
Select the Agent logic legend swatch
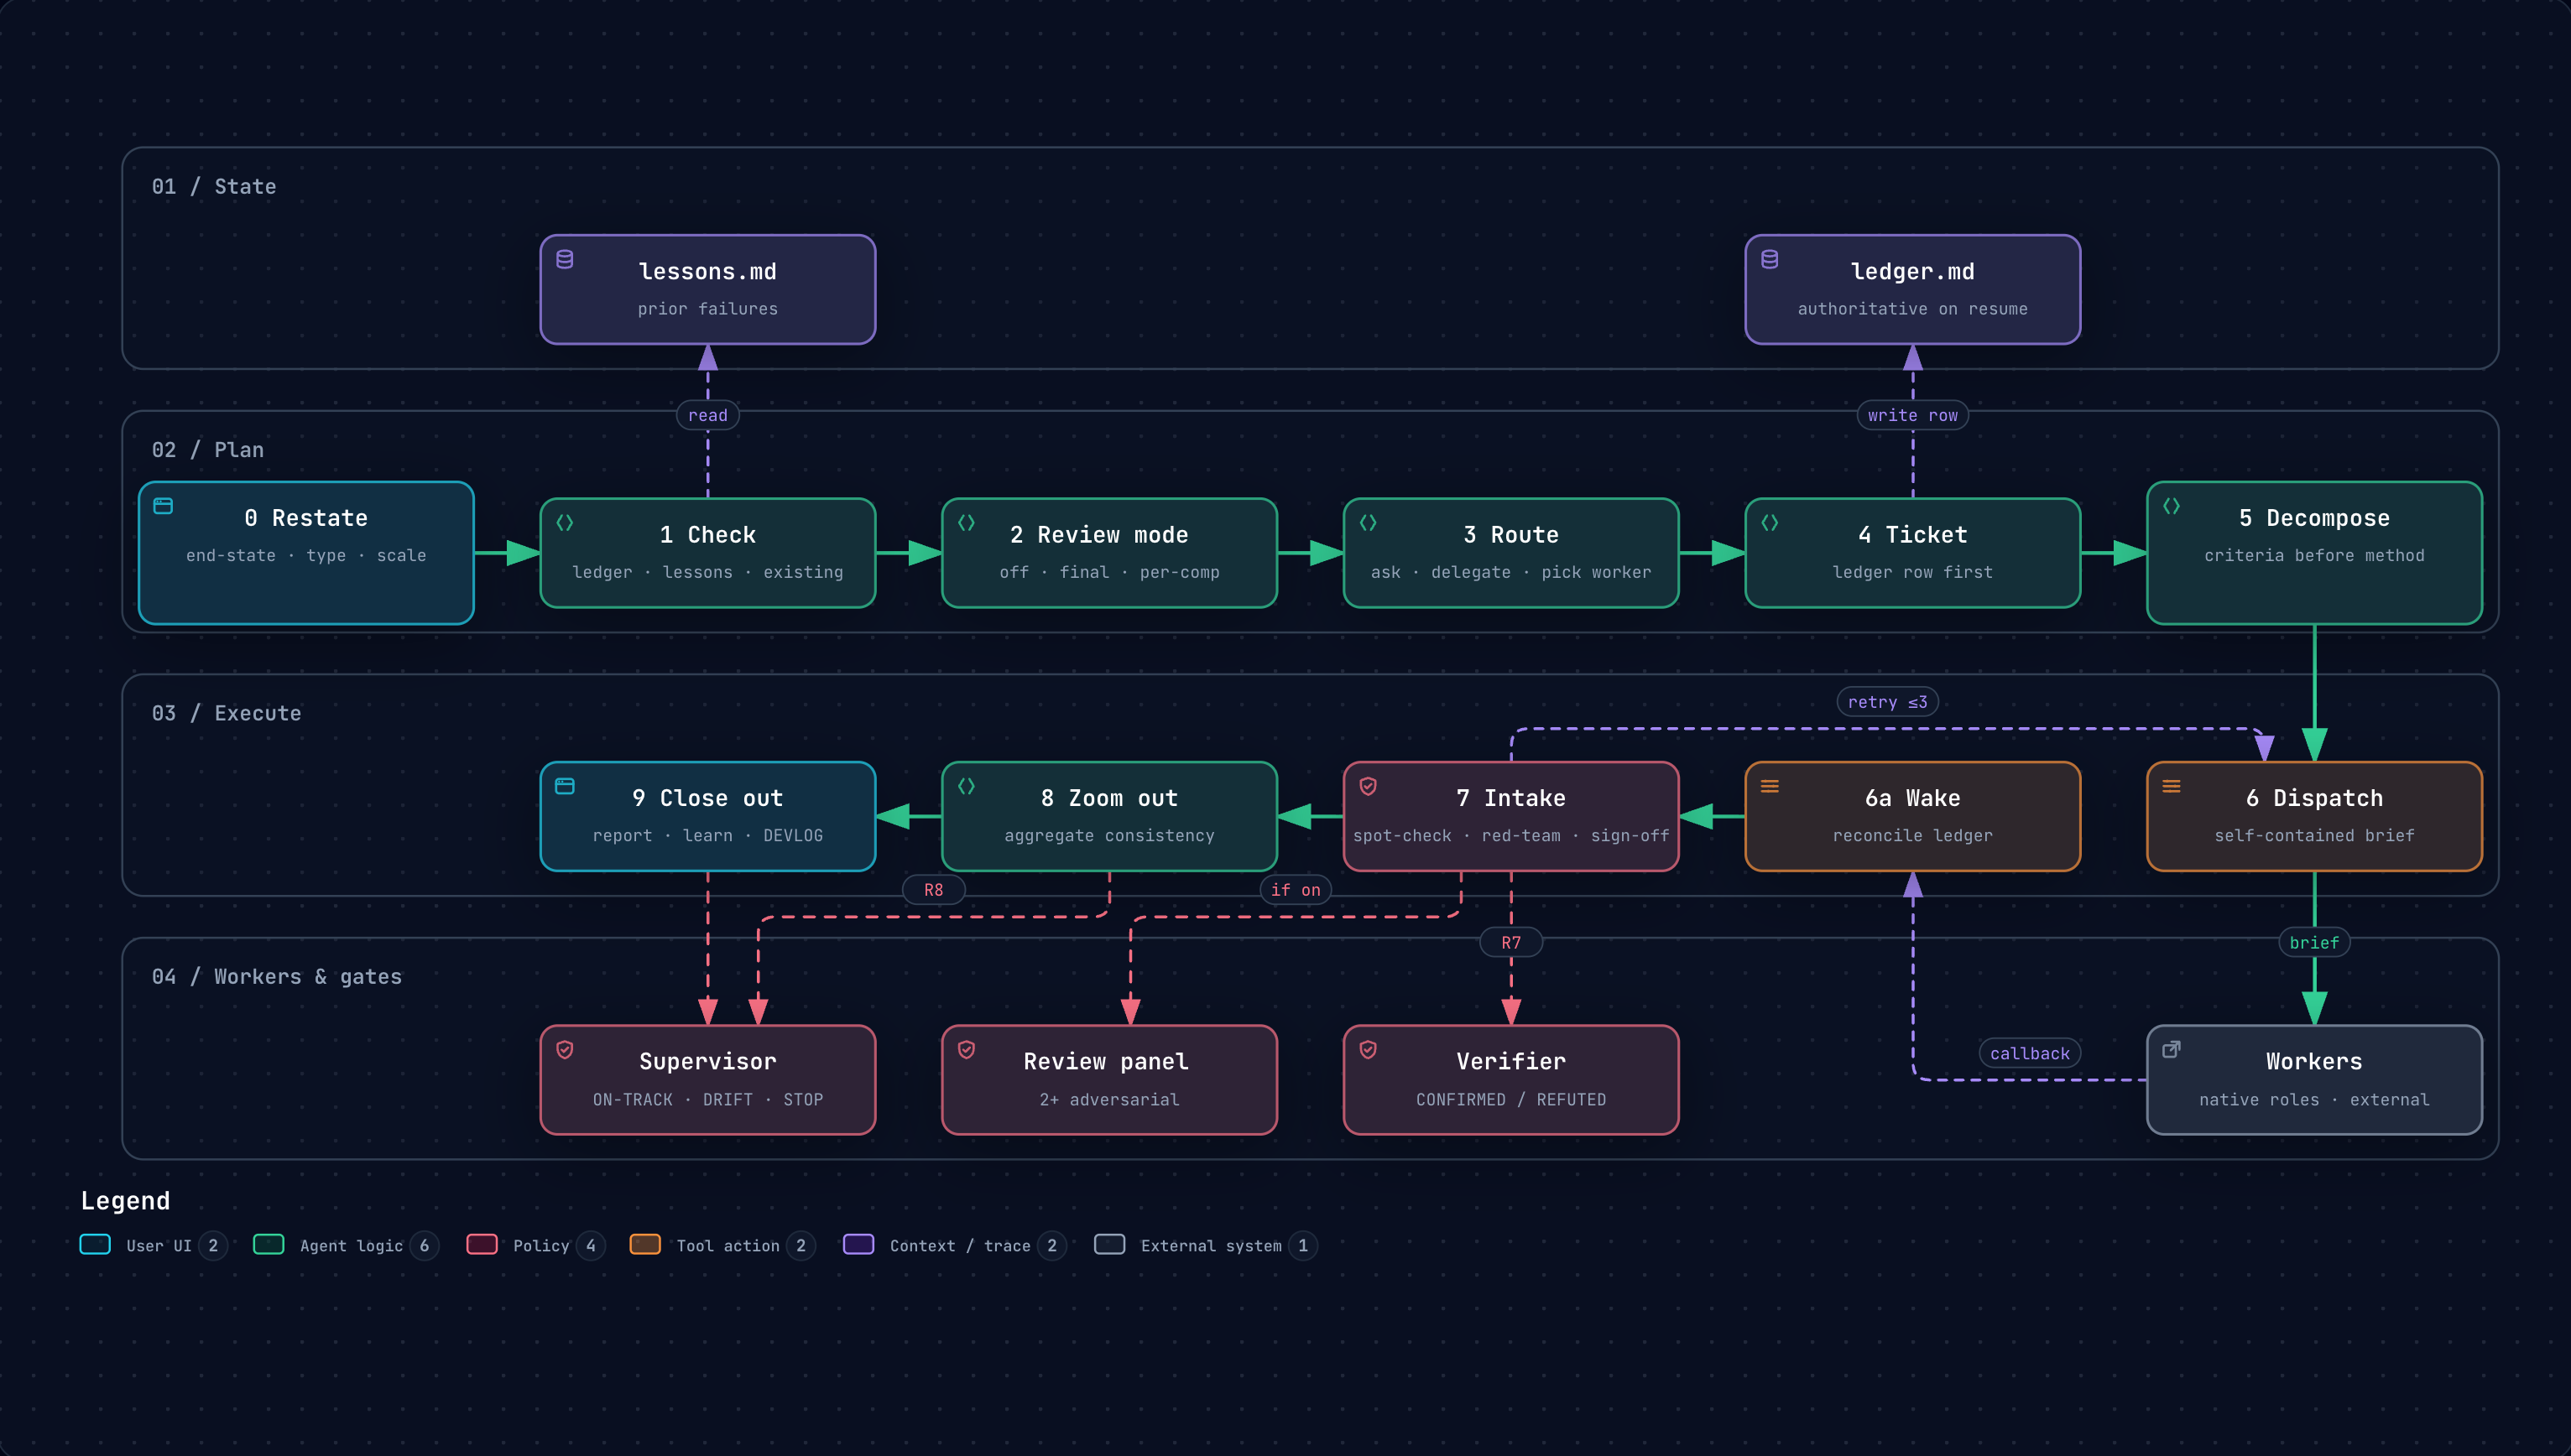point(269,1244)
